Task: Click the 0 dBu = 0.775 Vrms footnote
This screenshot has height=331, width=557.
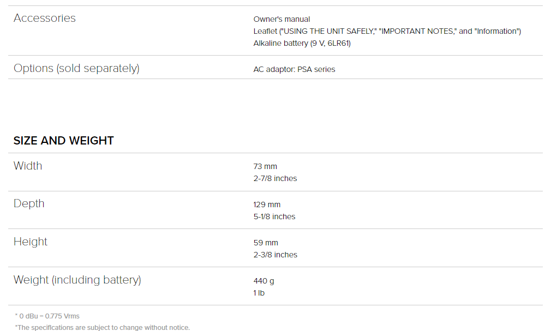Action: point(47,316)
